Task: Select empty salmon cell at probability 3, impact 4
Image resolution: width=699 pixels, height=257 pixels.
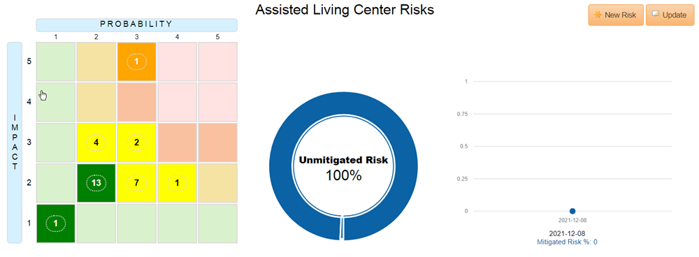Action: pyautogui.click(x=137, y=103)
